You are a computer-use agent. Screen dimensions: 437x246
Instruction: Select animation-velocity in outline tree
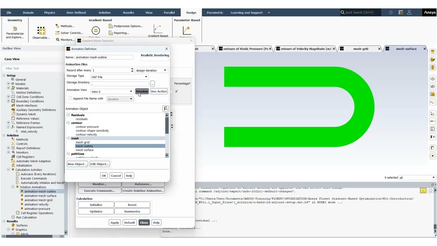[37, 204]
